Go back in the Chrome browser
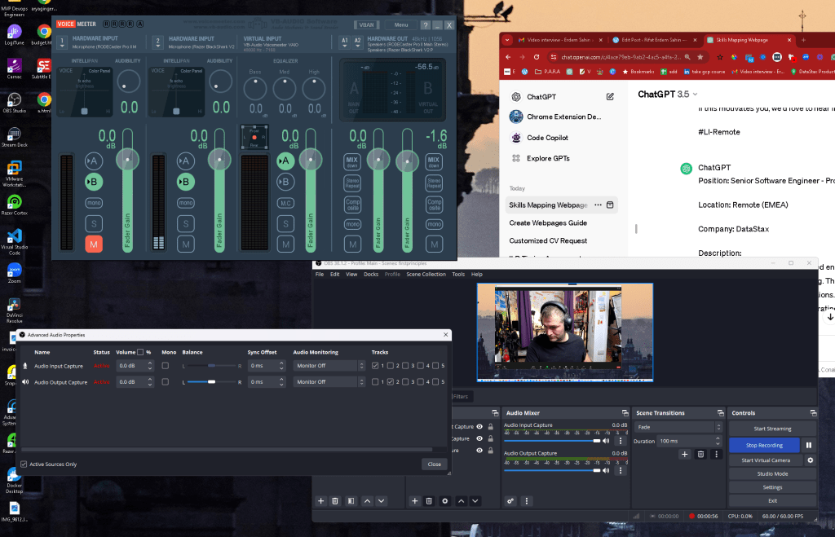 (508, 57)
